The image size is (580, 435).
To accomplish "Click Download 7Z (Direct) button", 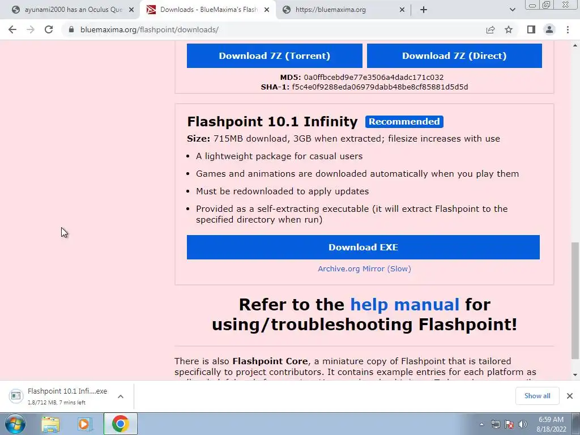I will [454, 56].
